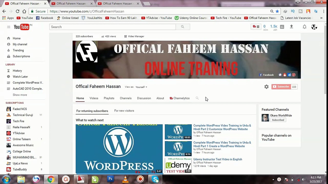Open the Udemy test video thumbnail
Viewport: 328px width, 184px height.
pyautogui.click(x=178, y=165)
